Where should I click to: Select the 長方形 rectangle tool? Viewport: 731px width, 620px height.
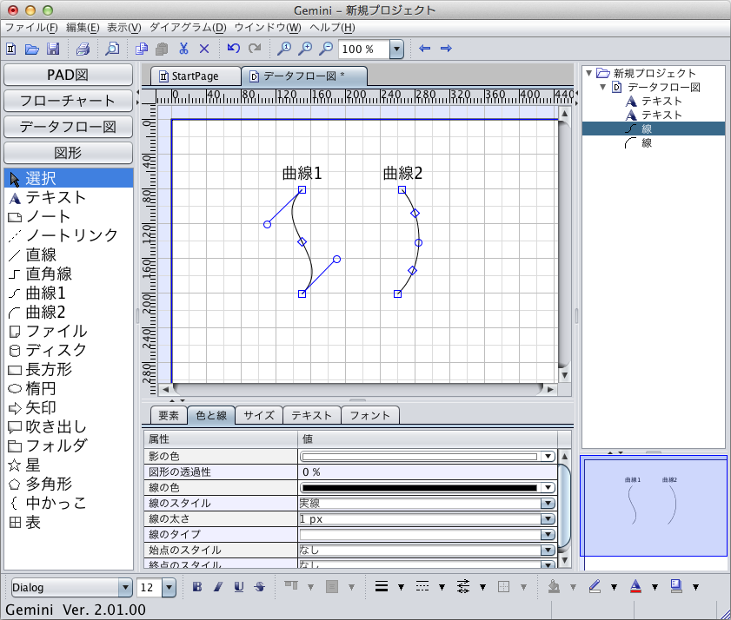click(x=69, y=369)
